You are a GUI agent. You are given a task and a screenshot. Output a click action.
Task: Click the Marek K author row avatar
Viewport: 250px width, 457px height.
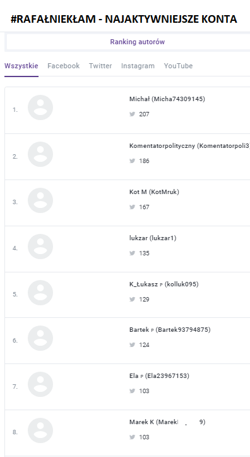pos(40,430)
